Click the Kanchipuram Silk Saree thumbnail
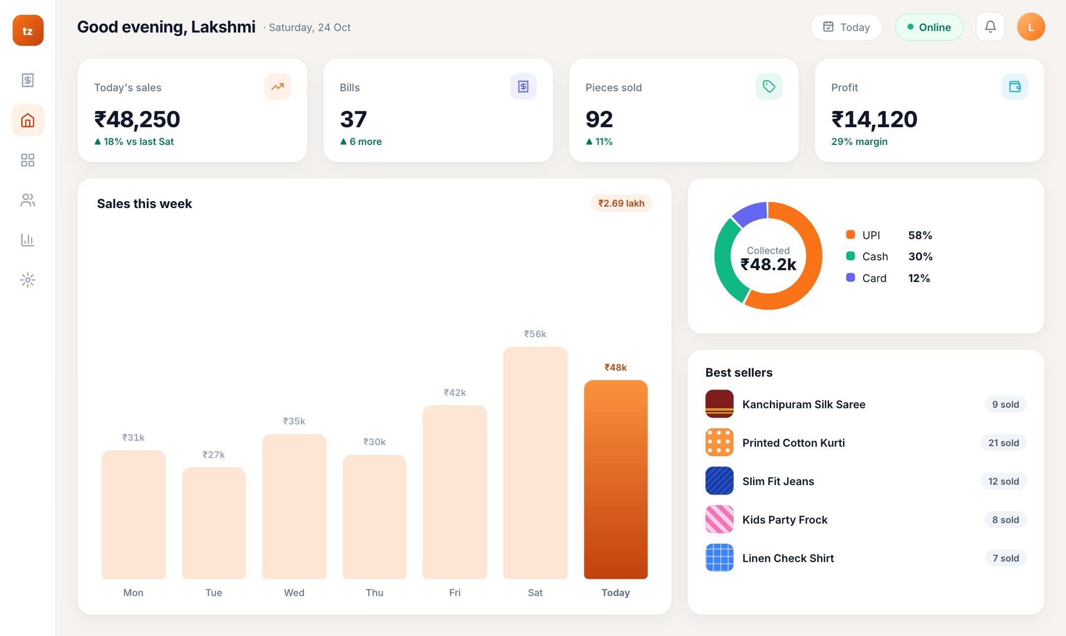Image resolution: width=1066 pixels, height=636 pixels. coord(720,404)
